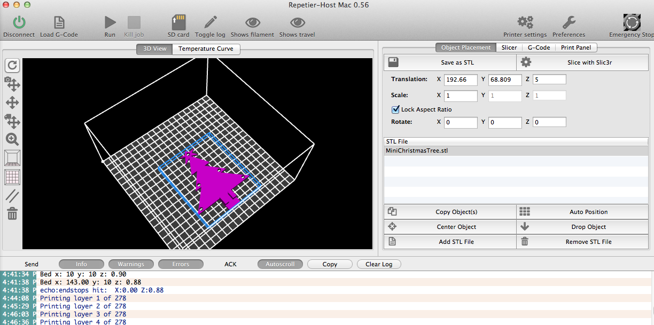Click Copy Object(s) button
The image size is (654, 325).
pos(450,212)
